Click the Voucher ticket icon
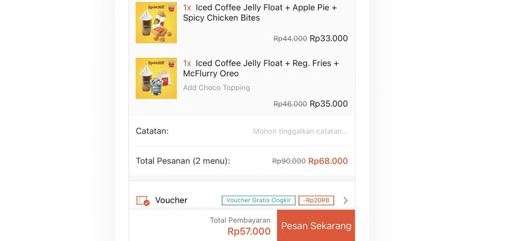 point(143,201)
